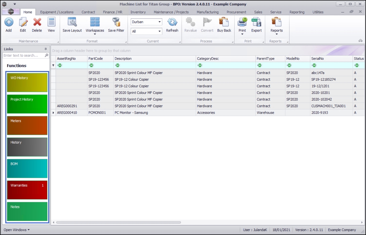This screenshot has width=366, height=235.
Task: Open the WO History tile
Action: [27, 82]
